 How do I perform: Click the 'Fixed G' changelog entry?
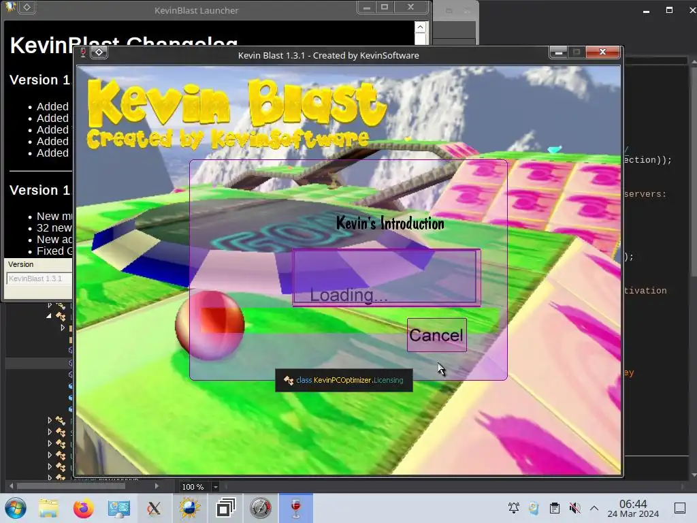(54, 251)
